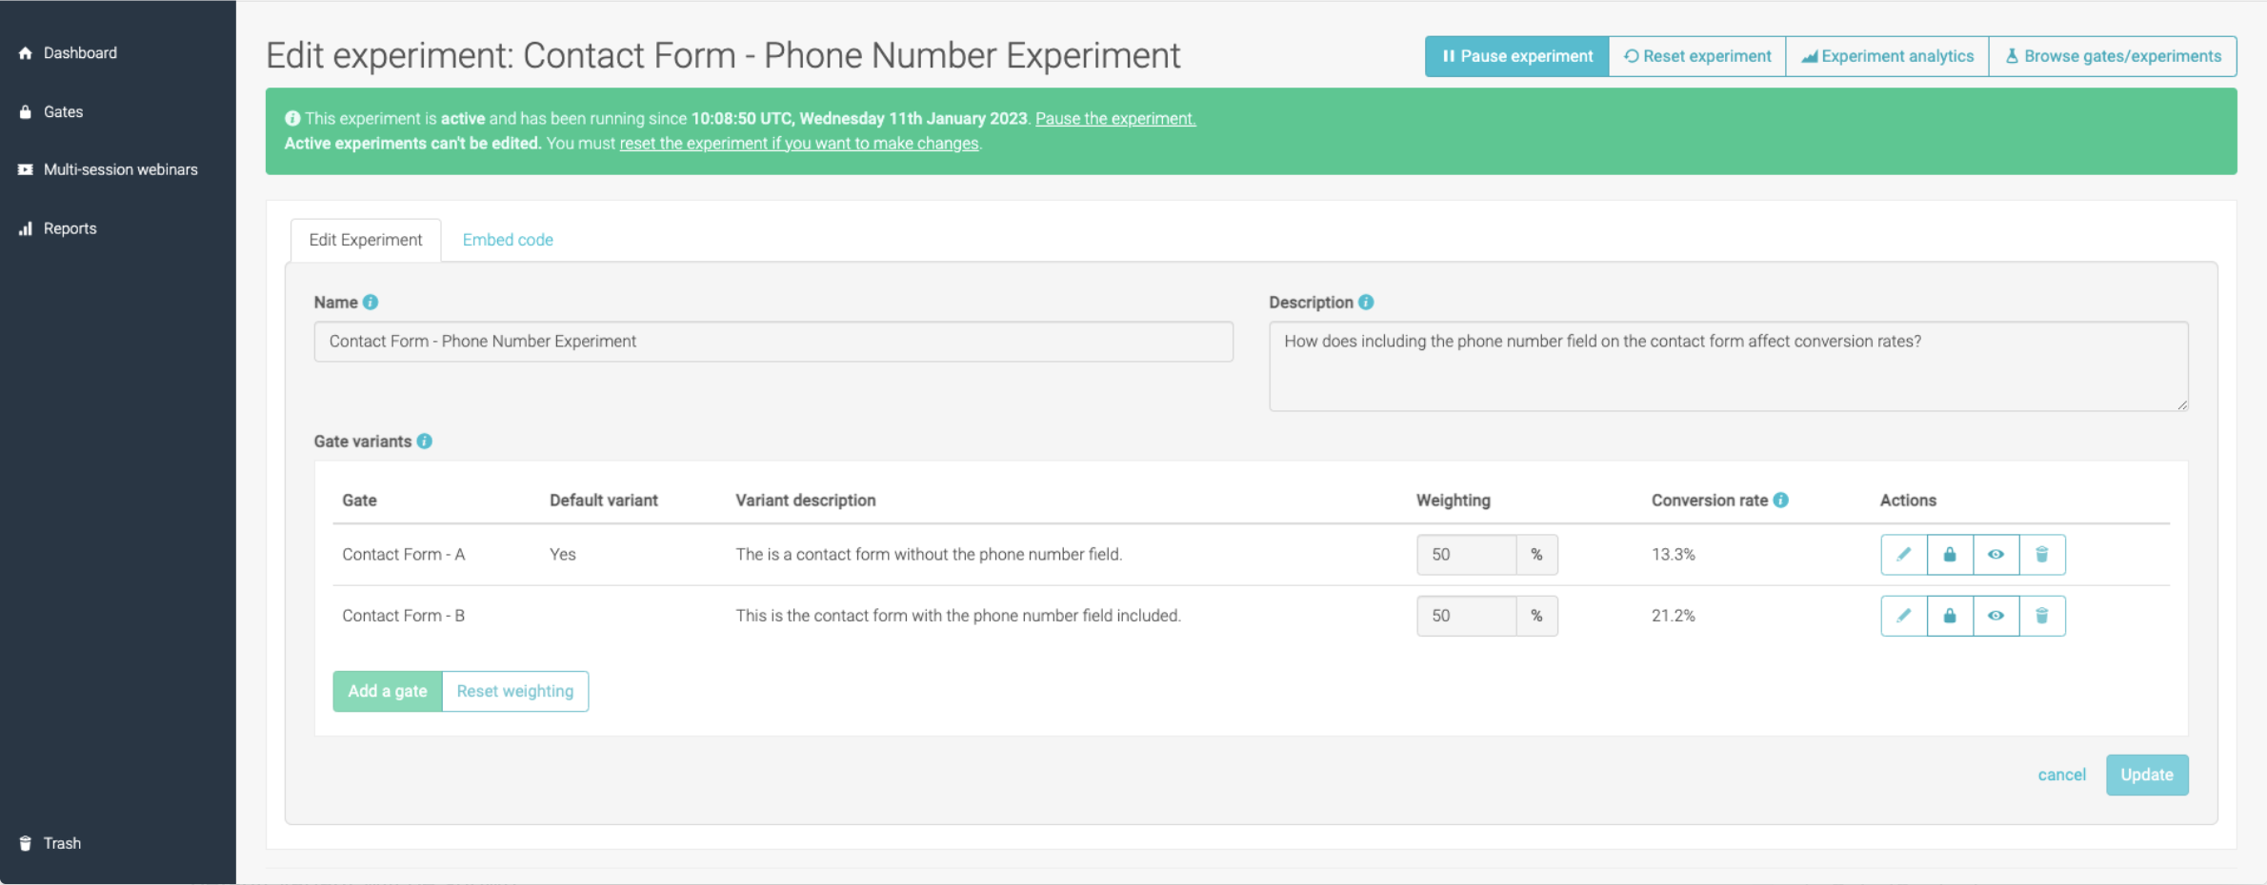The height and width of the screenshot is (885, 2267).
Task: Click the info icon in the green banner
Action: (292, 119)
